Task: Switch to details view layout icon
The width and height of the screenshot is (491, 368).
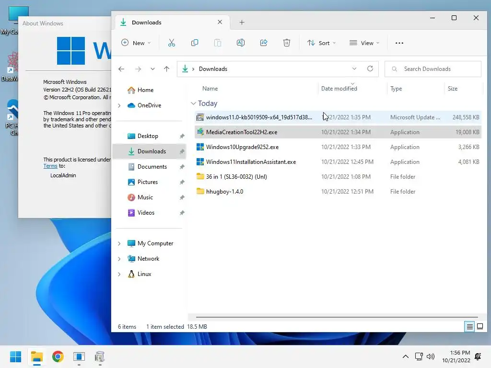Action: click(x=470, y=327)
